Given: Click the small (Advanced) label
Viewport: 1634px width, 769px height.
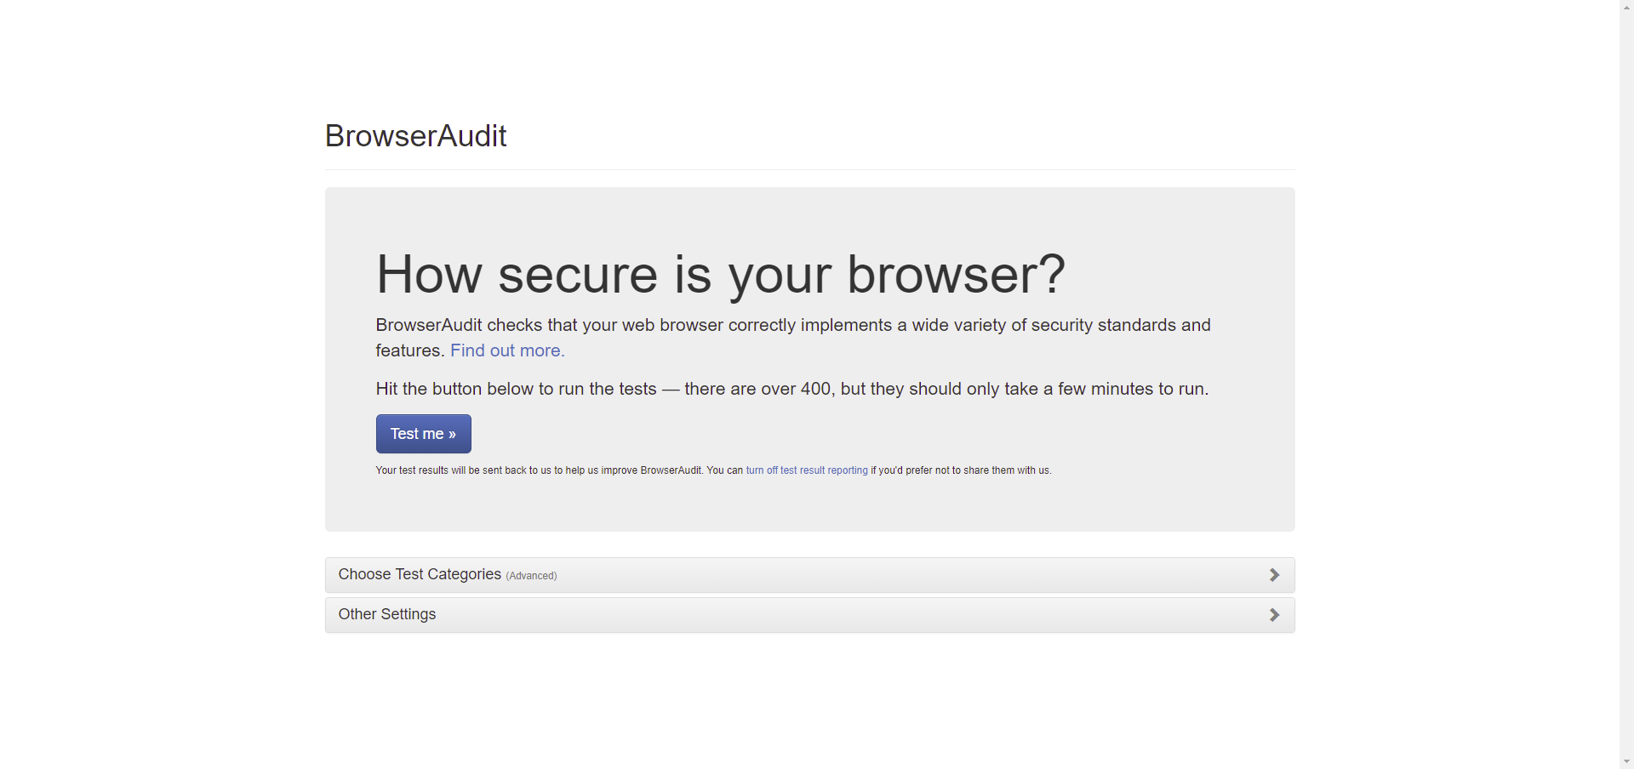Looking at the screenshot, I should pos(531,576).
